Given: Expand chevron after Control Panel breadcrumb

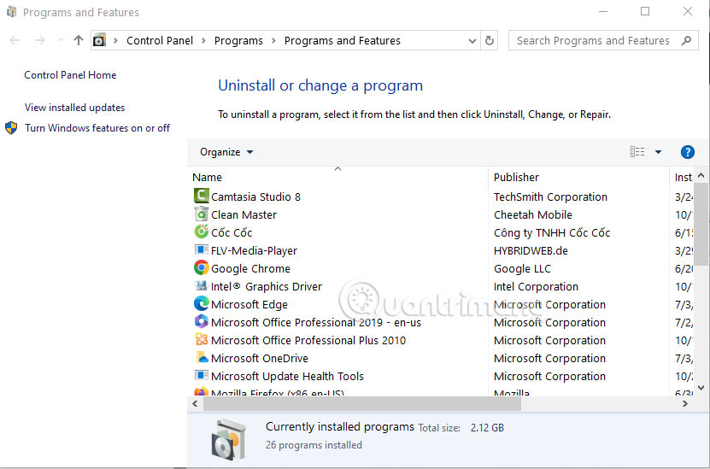Looking at the screenshot, I should [203, 41].
